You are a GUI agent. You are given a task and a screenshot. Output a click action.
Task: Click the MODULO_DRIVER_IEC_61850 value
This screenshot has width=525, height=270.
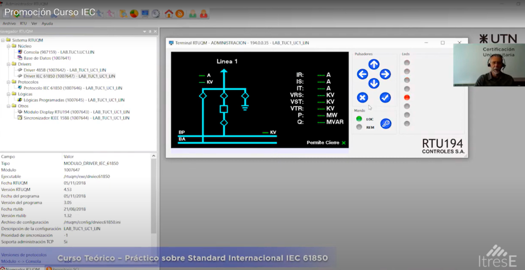coord(91,164)
